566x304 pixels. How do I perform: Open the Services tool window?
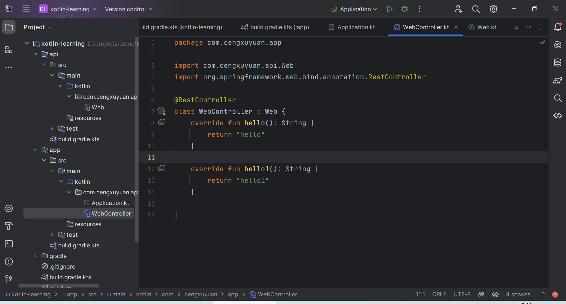coord(9,208)
